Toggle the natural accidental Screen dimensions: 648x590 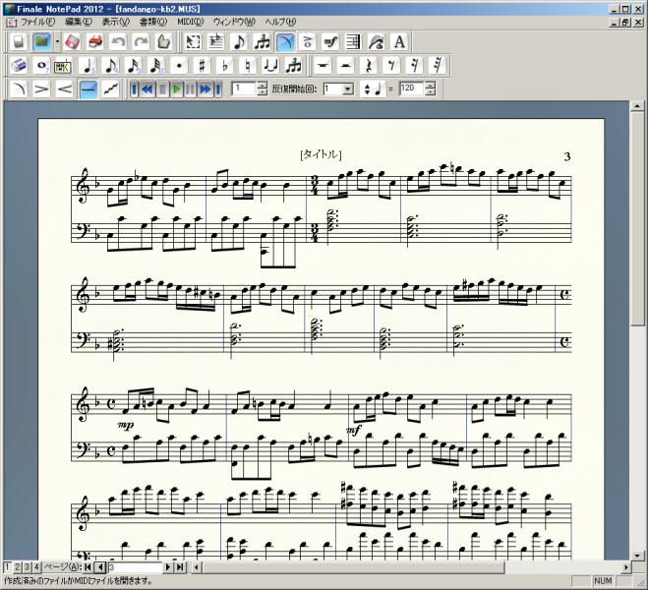[248, 65]
